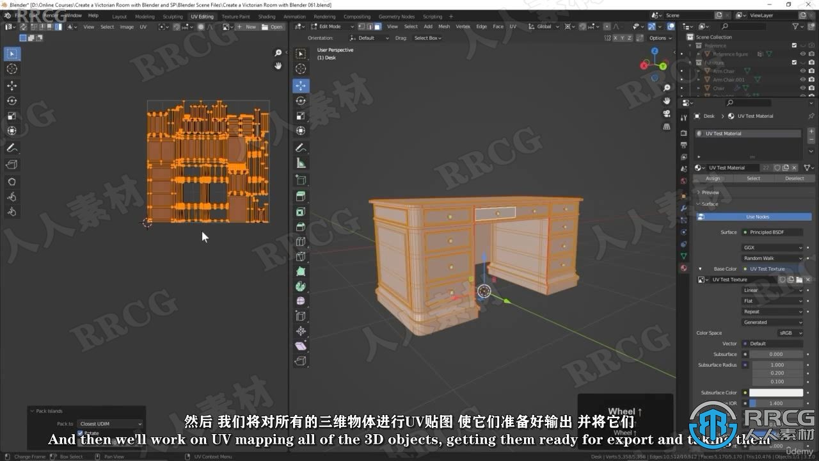Disable rendering for Chair object

coord(811,88)
